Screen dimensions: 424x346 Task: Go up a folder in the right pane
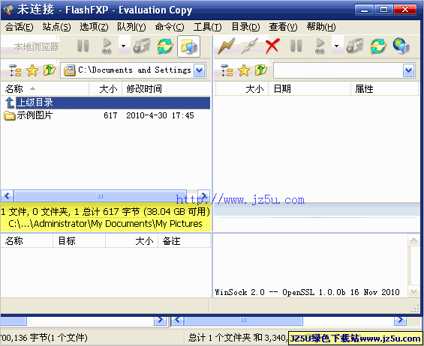point(261,70)
